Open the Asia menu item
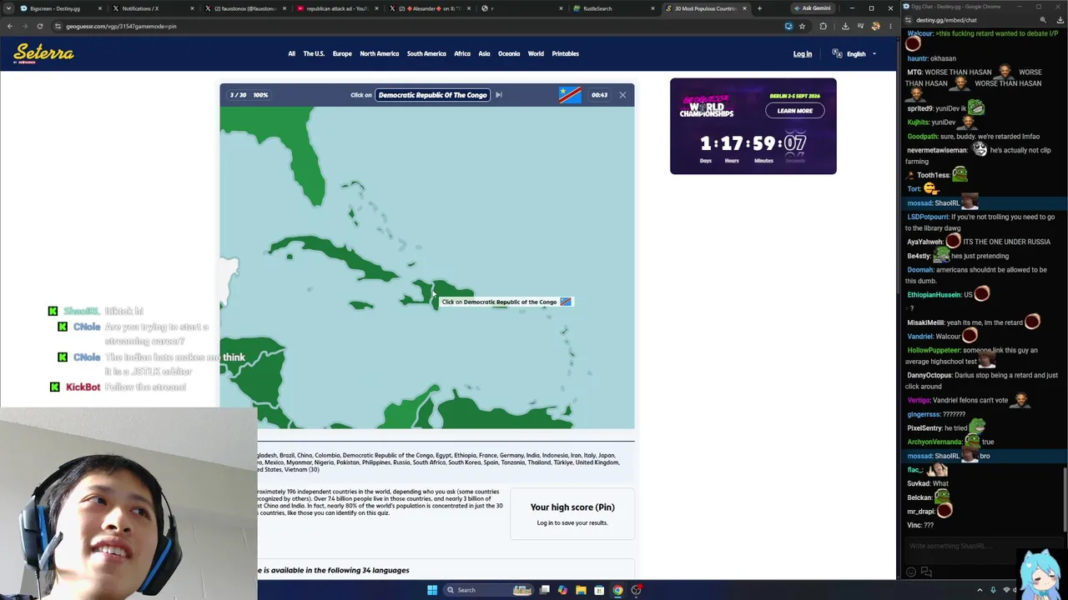Viewport: 1068px width, 600px height. tap(484, 54)
